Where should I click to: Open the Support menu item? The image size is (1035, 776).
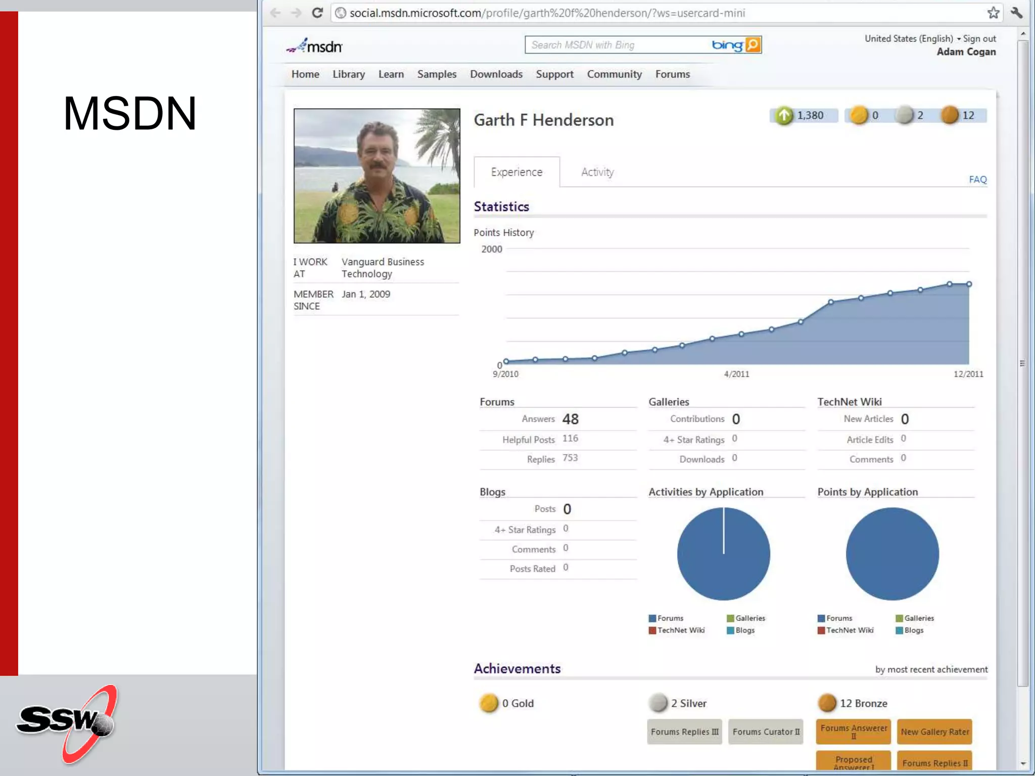click(x=555, y=74)
